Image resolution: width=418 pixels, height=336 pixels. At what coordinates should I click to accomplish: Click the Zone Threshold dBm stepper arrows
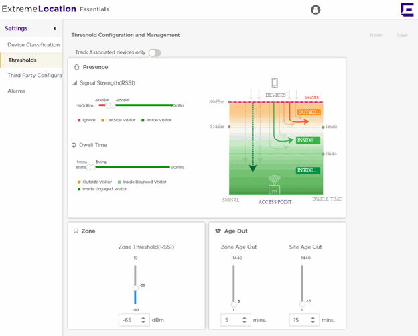[x=143, y=320]
